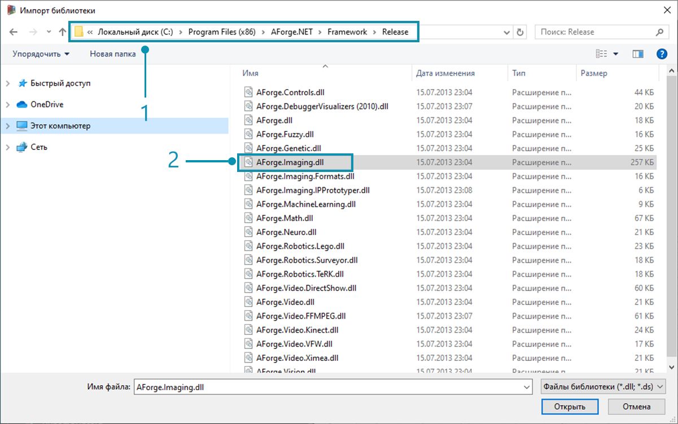Navigate up one folder level
This screenshot has height=424, width=678.
(x=62, y=32)
